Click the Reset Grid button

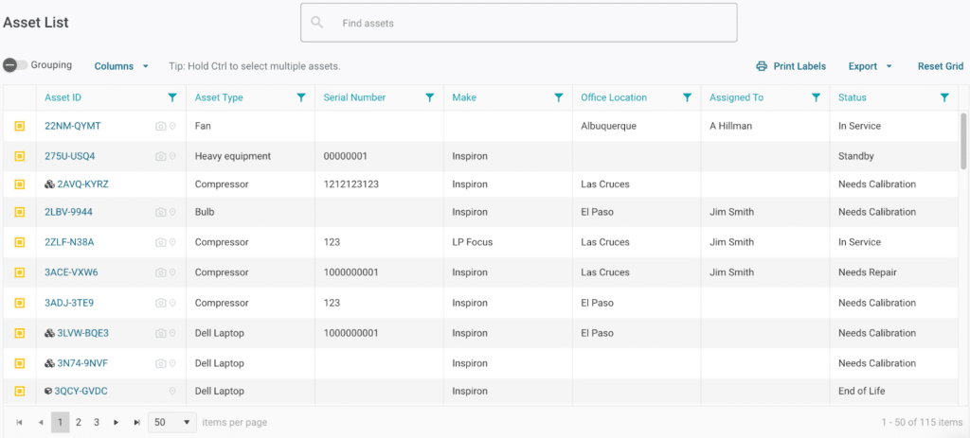(x=940, y=66)
